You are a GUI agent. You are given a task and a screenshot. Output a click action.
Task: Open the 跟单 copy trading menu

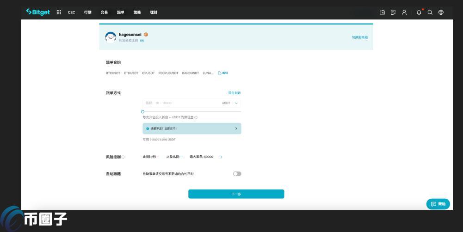[120, 12]
